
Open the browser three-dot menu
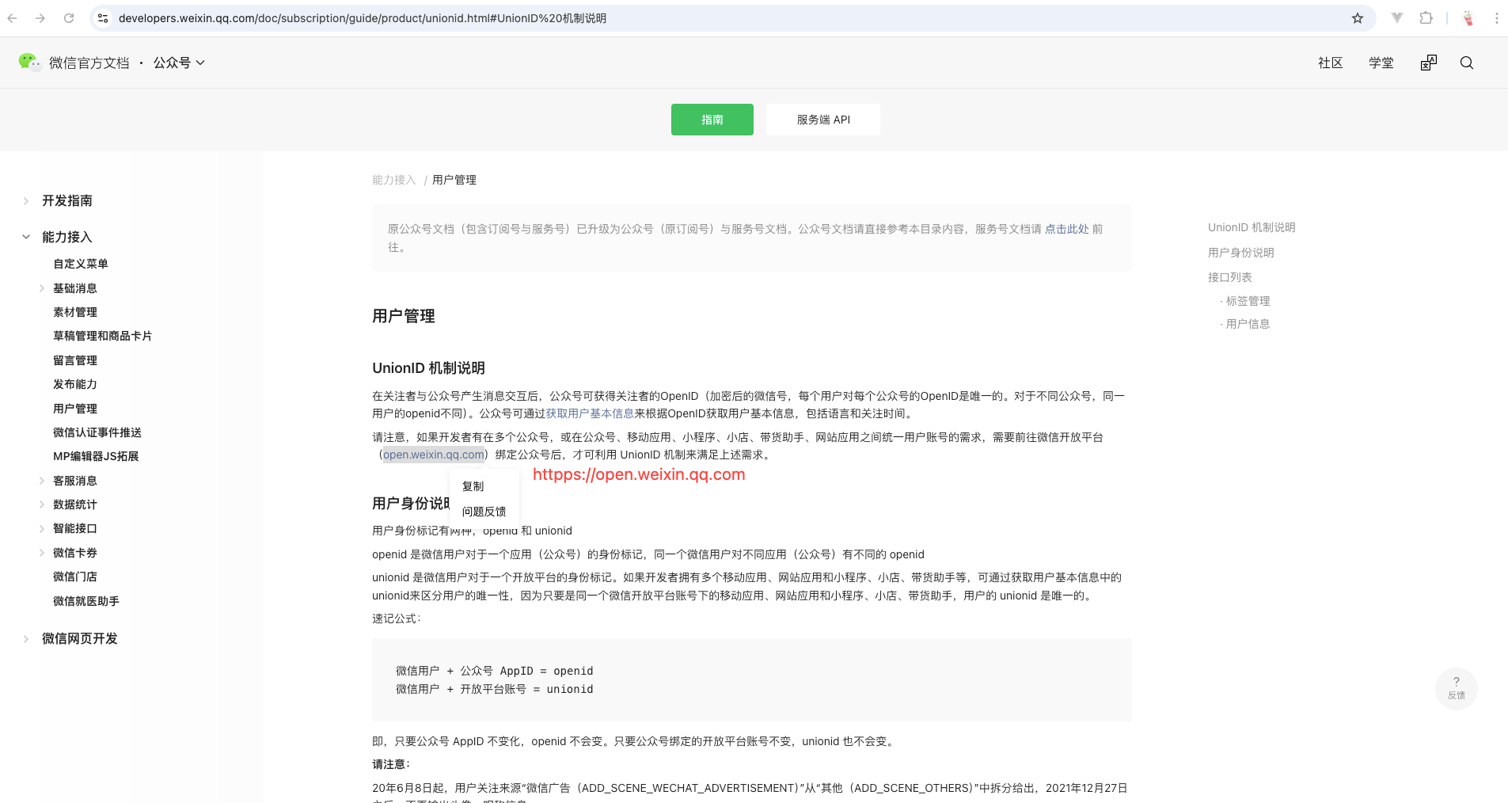click(x=1496, y=18)
